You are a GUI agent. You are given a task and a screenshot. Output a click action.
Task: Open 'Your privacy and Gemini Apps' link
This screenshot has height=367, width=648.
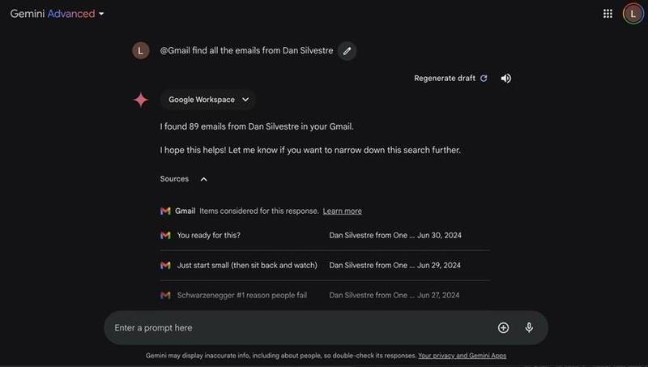point(462,356)
